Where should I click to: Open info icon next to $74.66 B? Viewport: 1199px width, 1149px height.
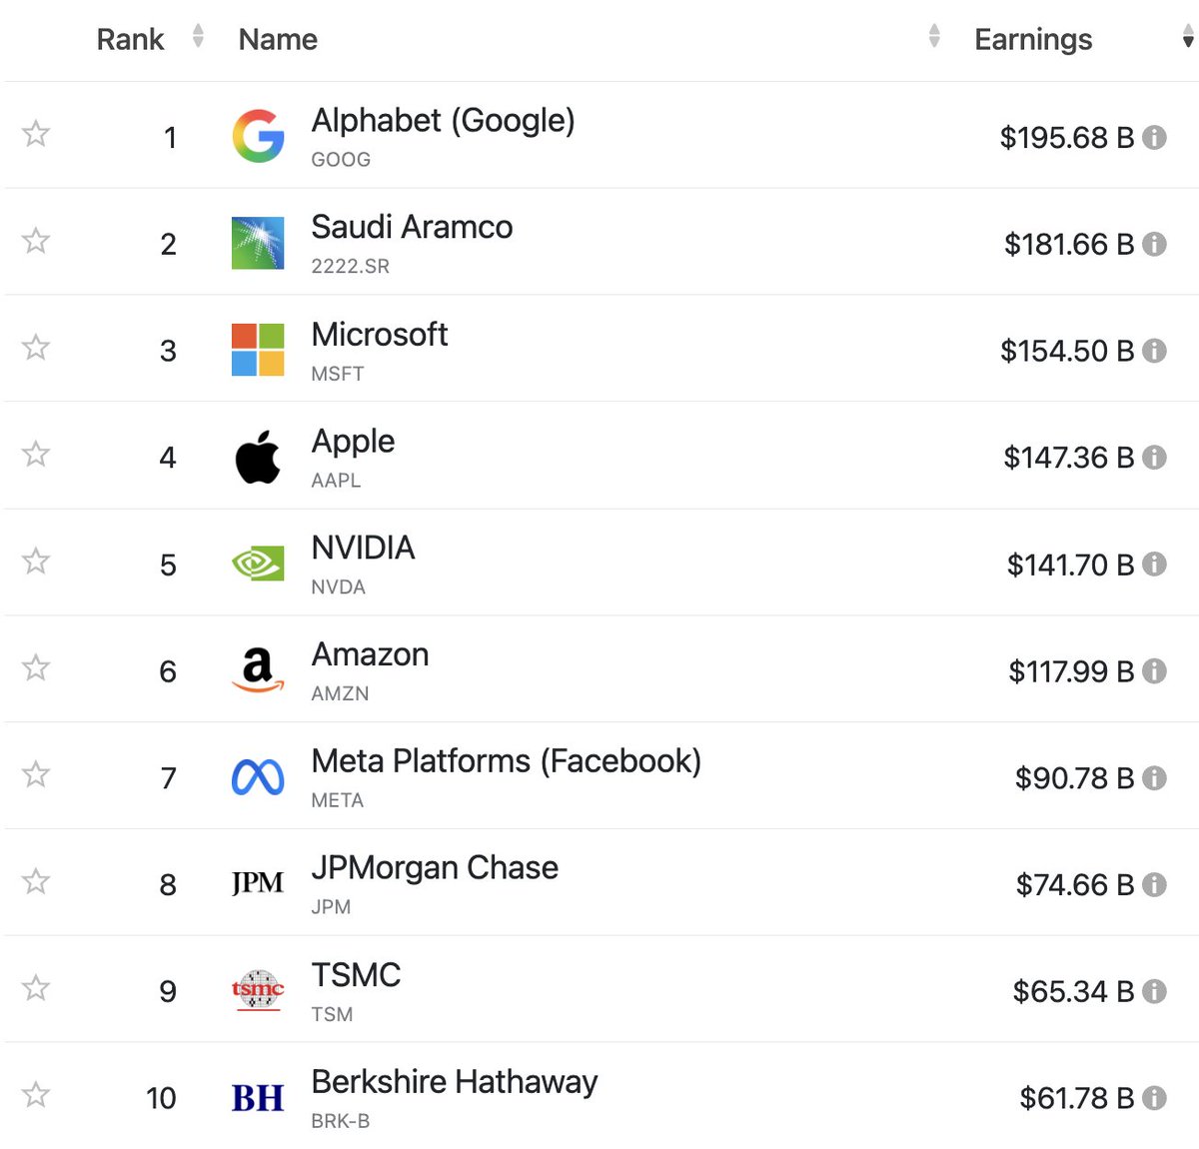coord(1154,885)
